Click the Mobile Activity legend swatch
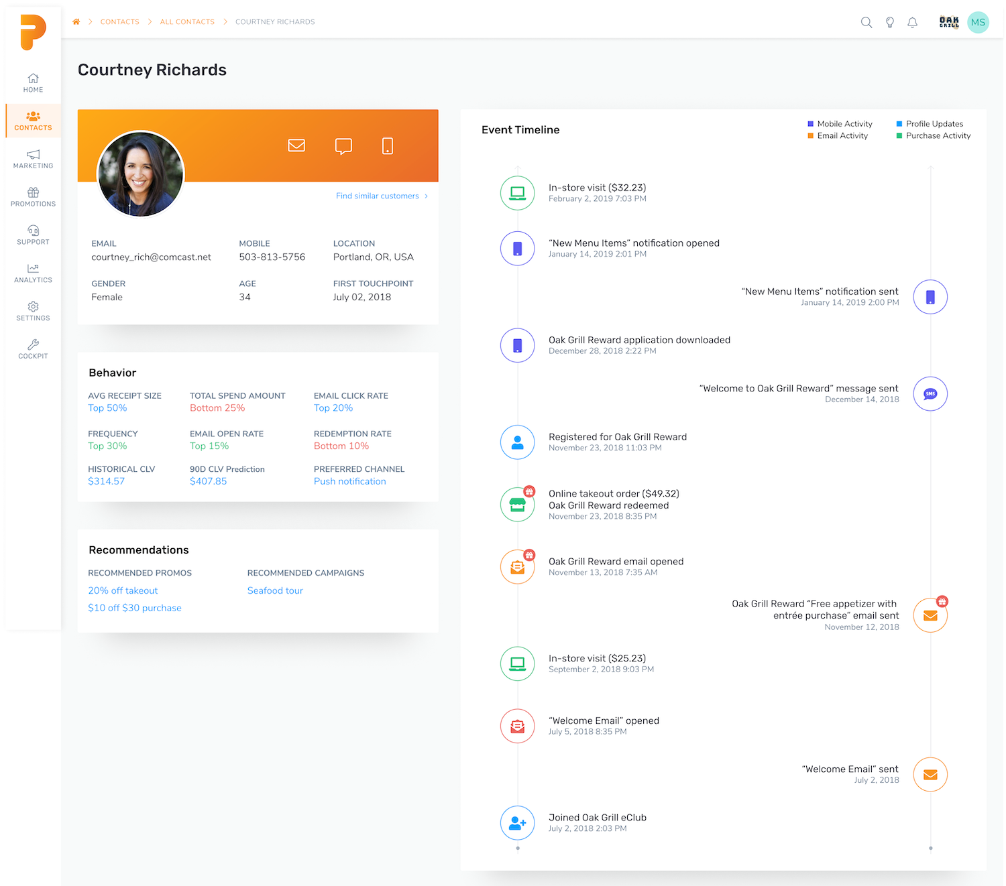The image size is (1006, 886). 810,124
